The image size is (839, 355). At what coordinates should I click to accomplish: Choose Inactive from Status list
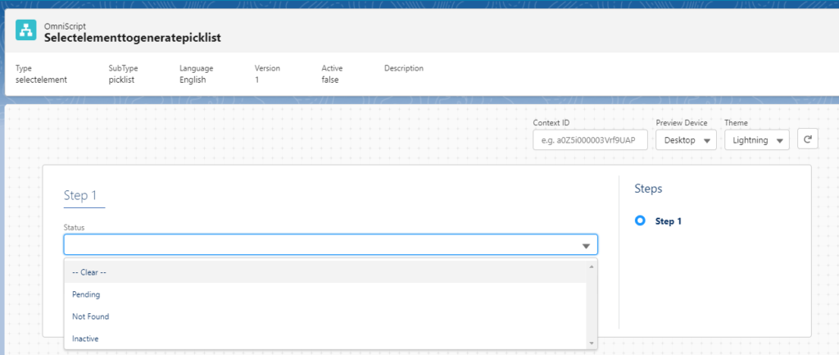pyautogui.click(x=324, y=339)
